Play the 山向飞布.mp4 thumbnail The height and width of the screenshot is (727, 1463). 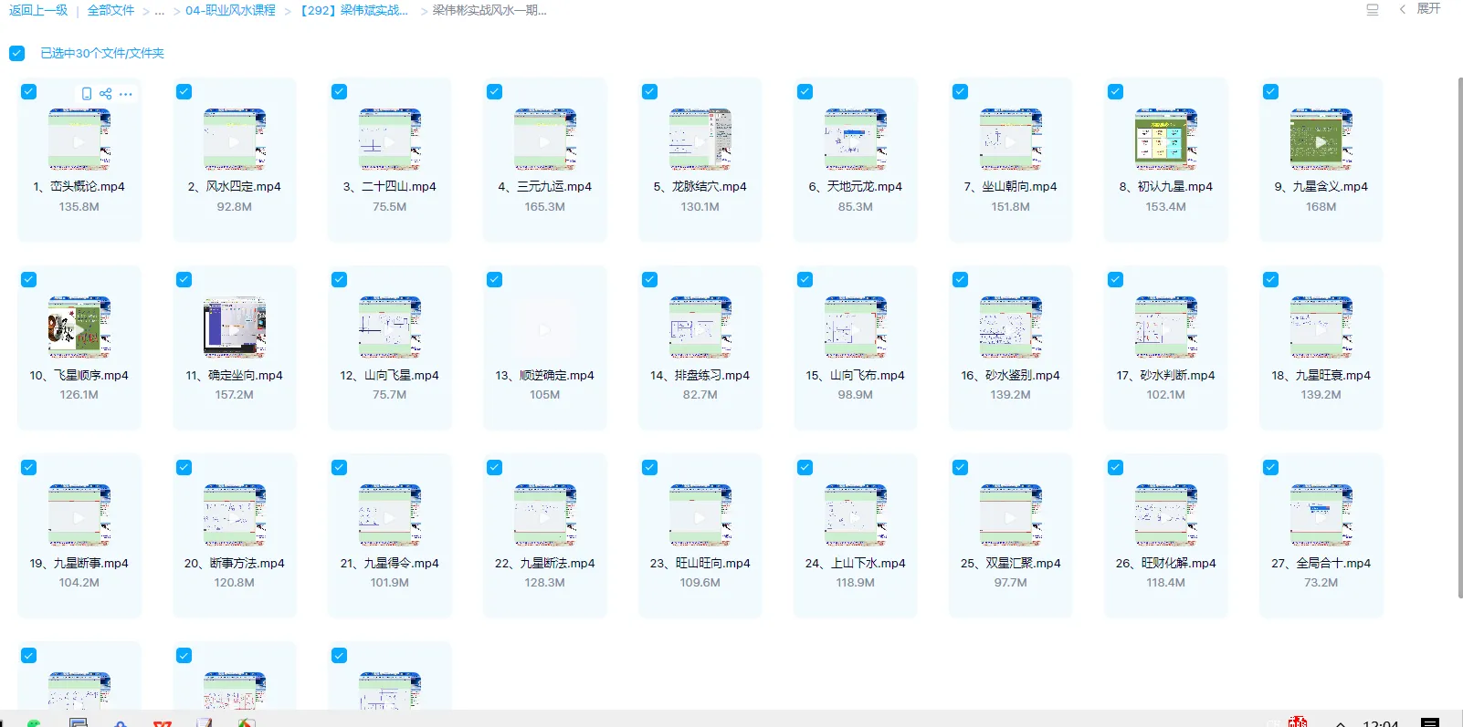click(x=856, y=327)
